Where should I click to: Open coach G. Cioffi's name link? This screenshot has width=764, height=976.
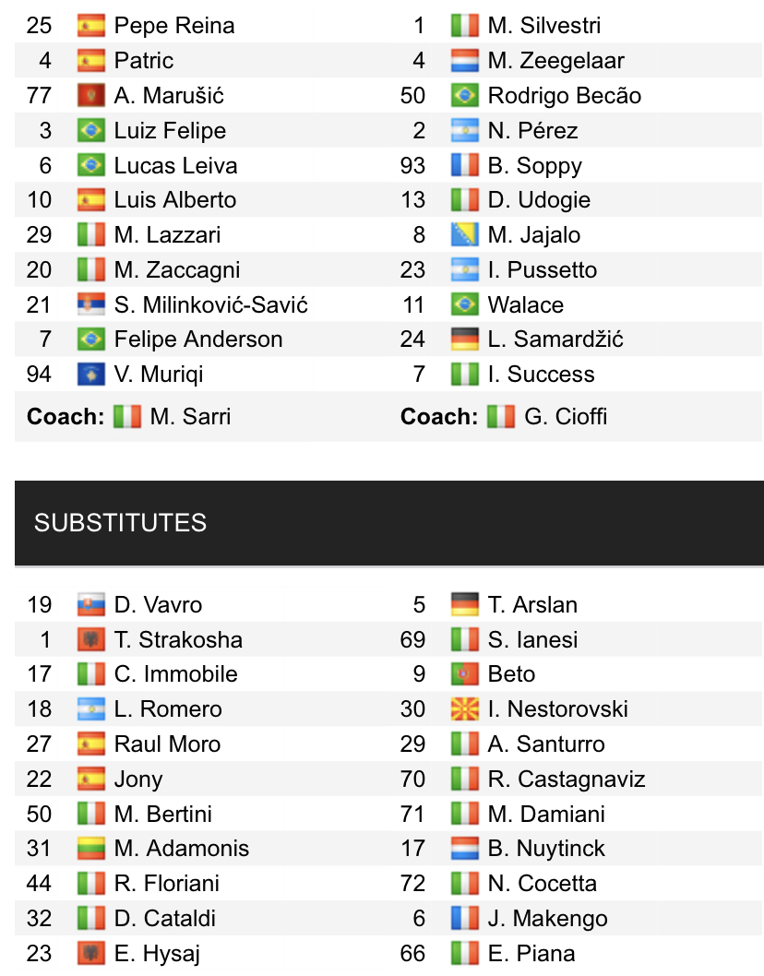click(x=566, y=416)
